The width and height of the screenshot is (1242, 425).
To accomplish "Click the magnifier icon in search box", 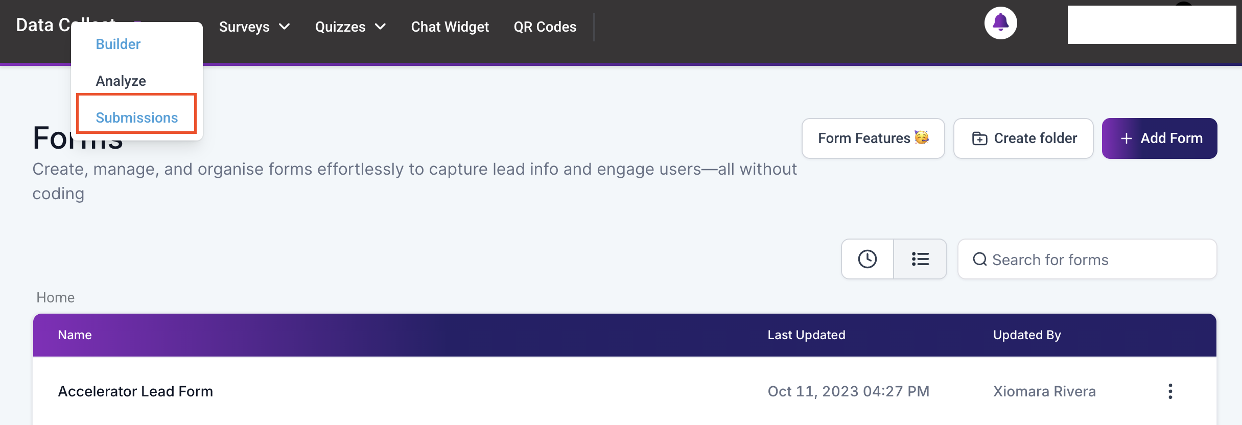I will point(979,259).
